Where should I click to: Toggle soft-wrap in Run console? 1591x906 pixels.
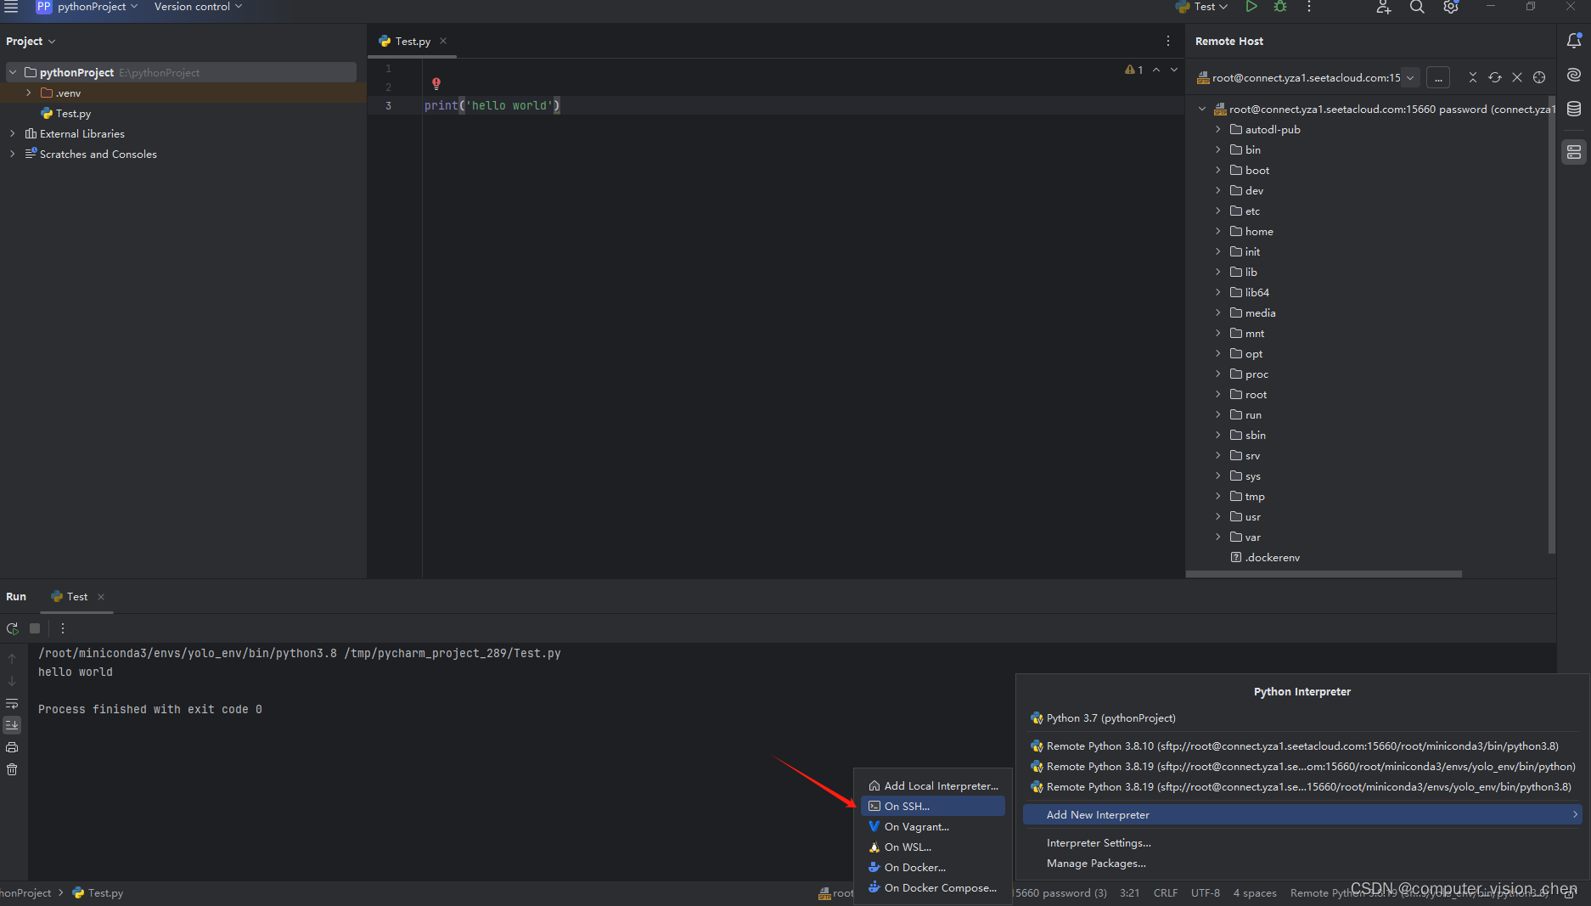(x=12, y=703)
